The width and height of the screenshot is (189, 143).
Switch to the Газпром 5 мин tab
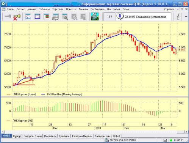pos(33,136)
